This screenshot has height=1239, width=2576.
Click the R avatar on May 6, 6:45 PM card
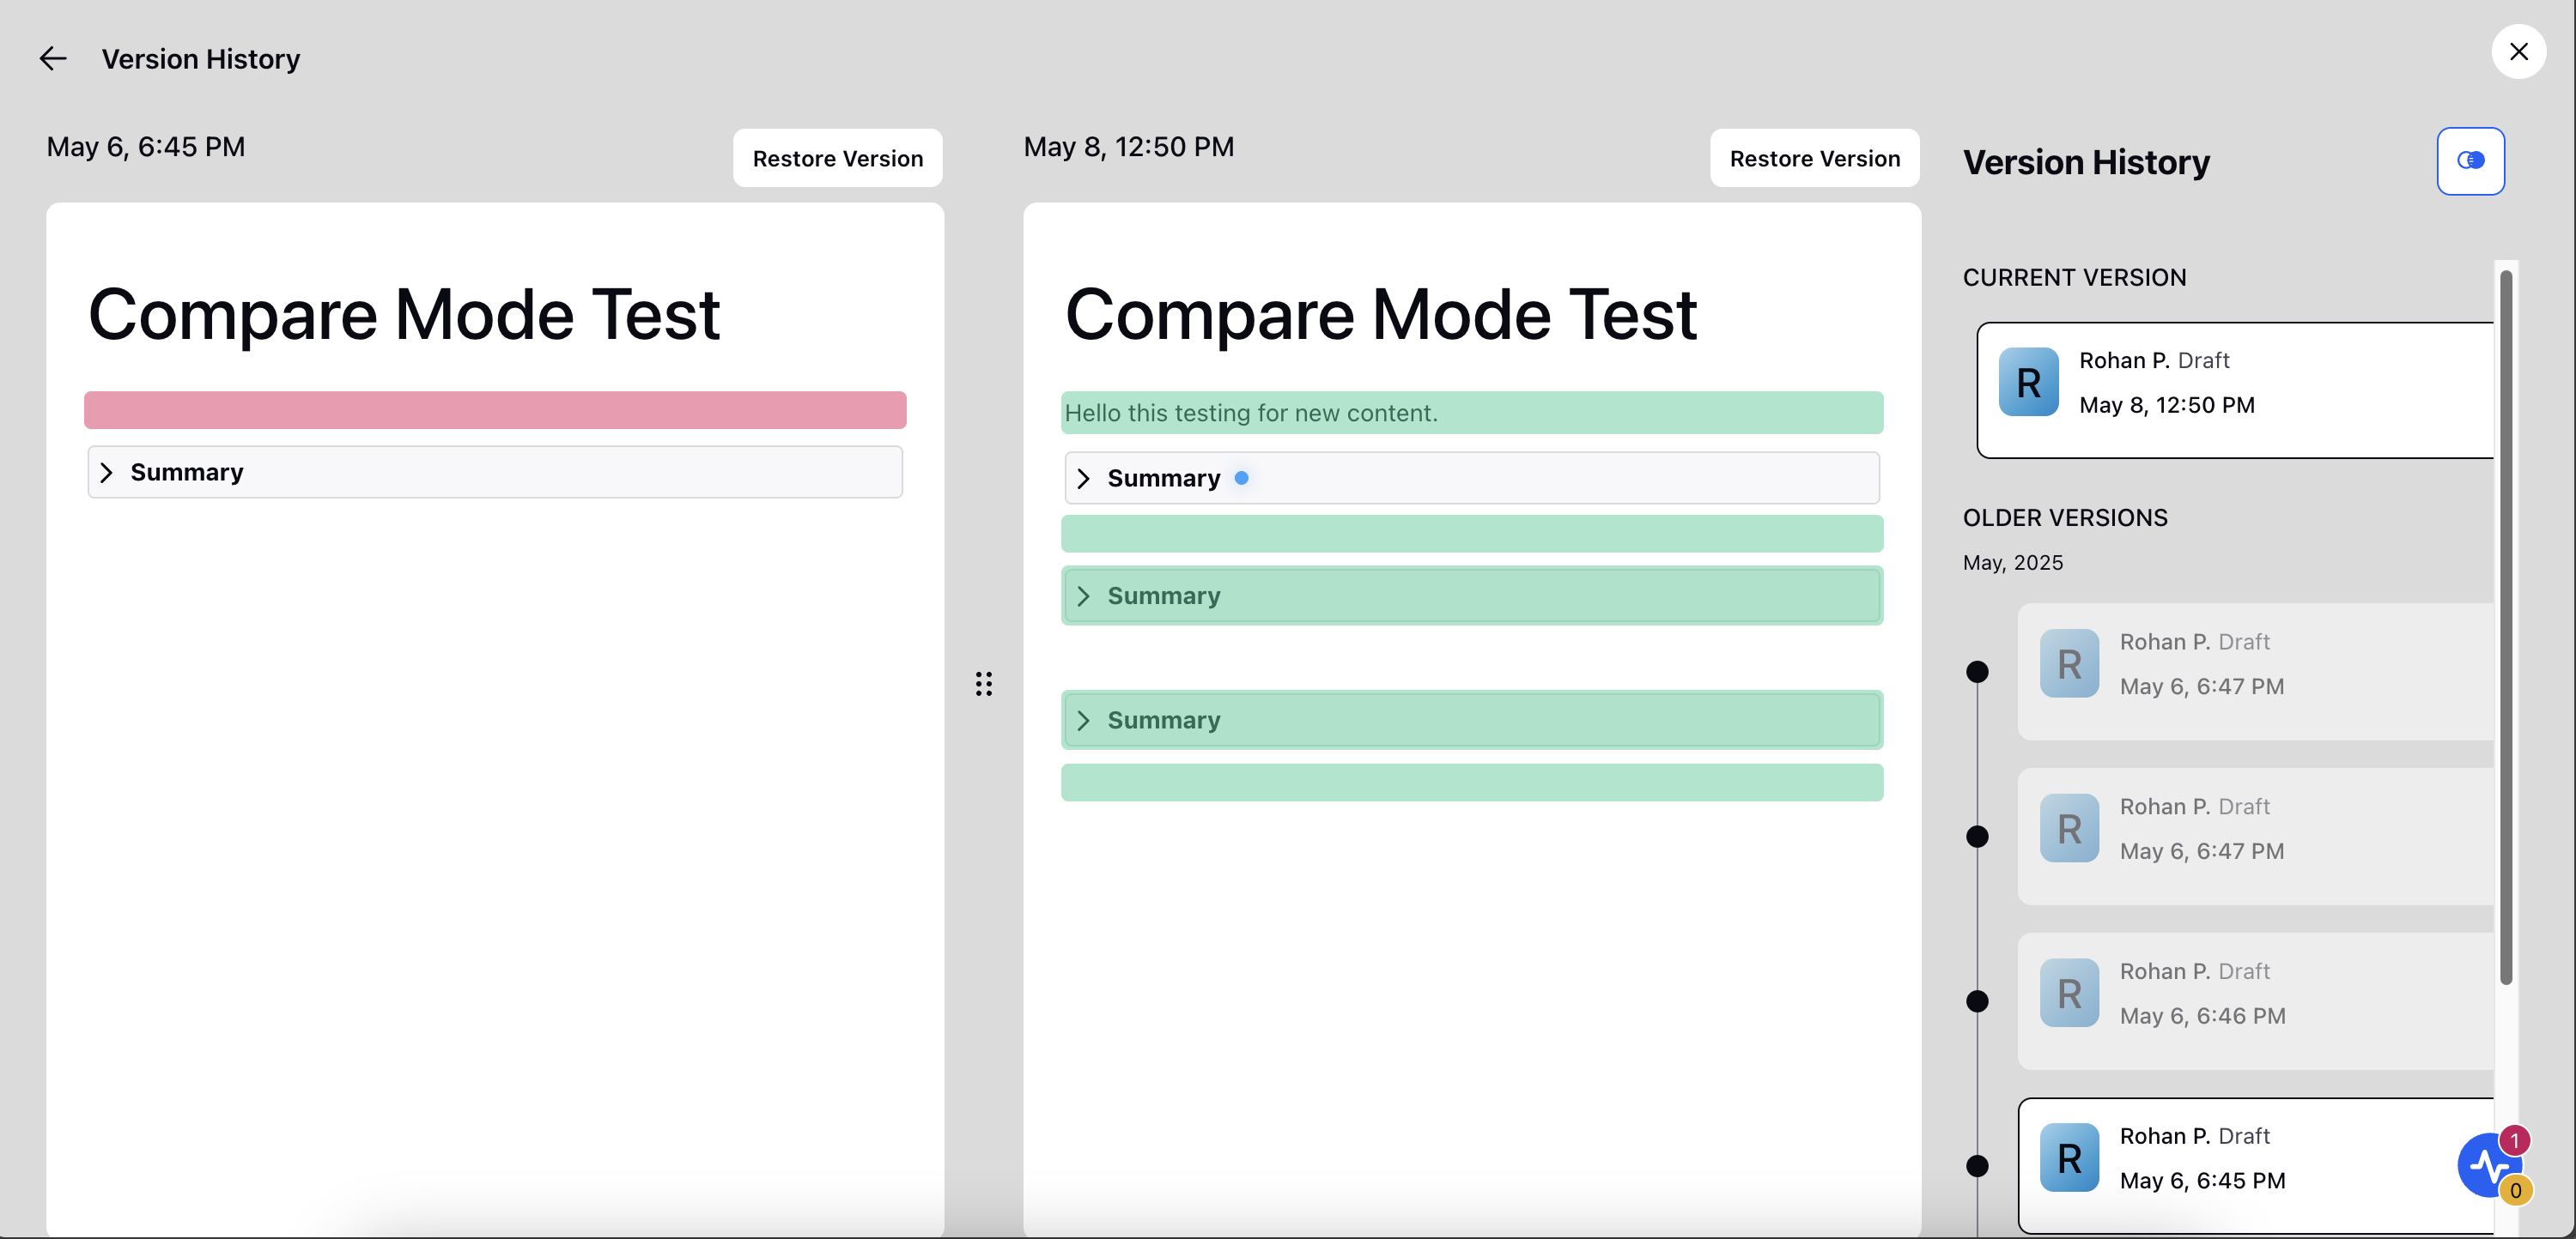2069,1158
